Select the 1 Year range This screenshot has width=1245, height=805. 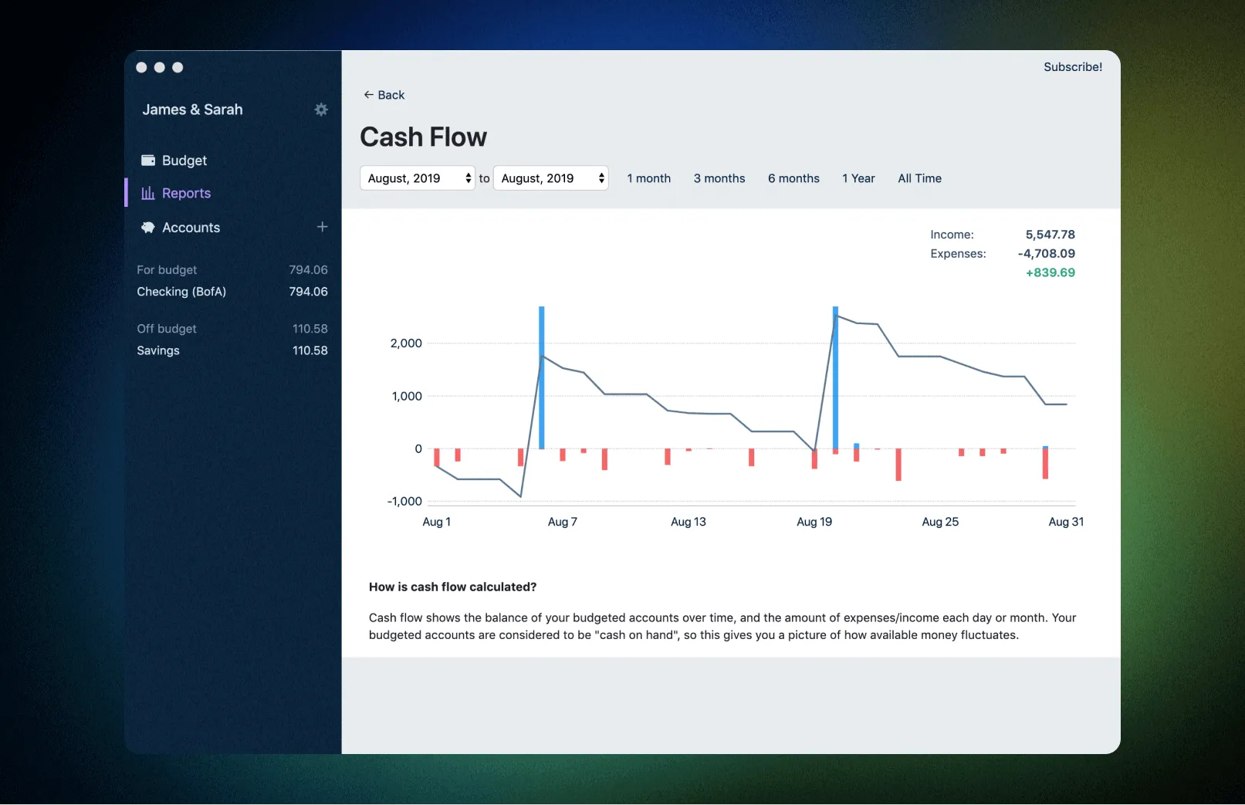point(858,178)
